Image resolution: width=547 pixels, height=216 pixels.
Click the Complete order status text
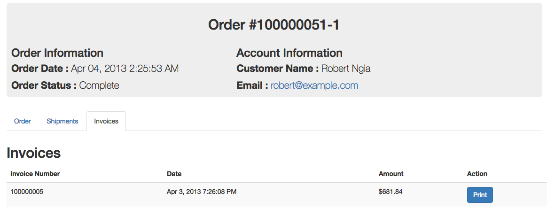click(99, 85)
